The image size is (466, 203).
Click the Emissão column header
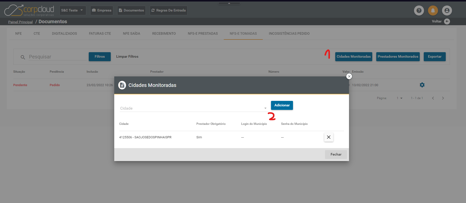coord(358,72)
